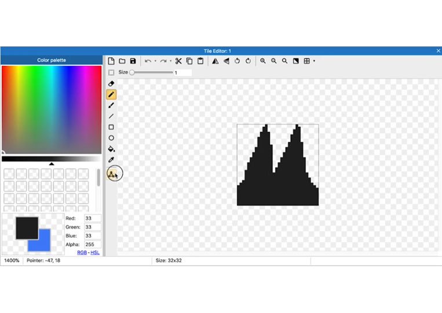Close the Tile Editor window
The width and height of the screenshot is (442, 313).
tap(438, 51)
